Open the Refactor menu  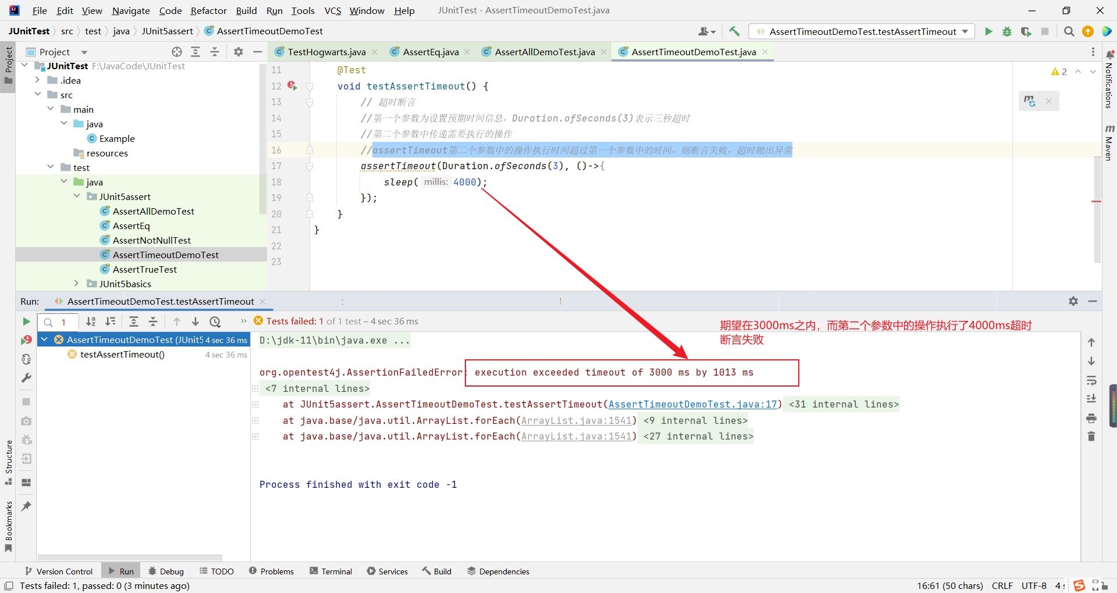point(208,10)
